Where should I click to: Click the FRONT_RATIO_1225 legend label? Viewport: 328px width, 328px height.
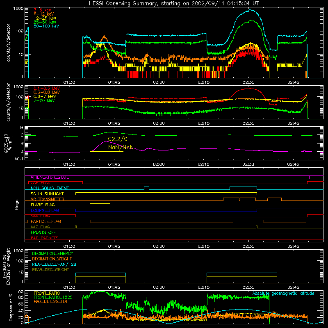tap(53, 297)
